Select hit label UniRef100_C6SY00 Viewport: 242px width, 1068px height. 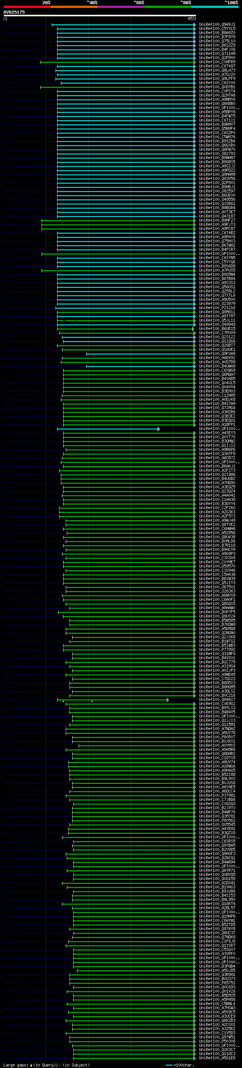(x=217, y=83)
